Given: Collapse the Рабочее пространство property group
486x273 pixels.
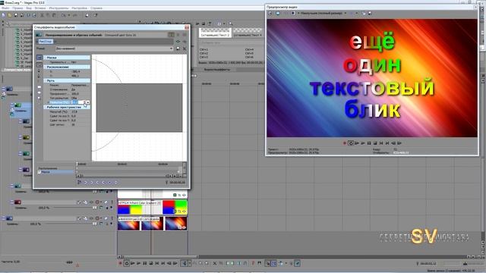Looking at the screenshot, I should click(x=67, y=107).
